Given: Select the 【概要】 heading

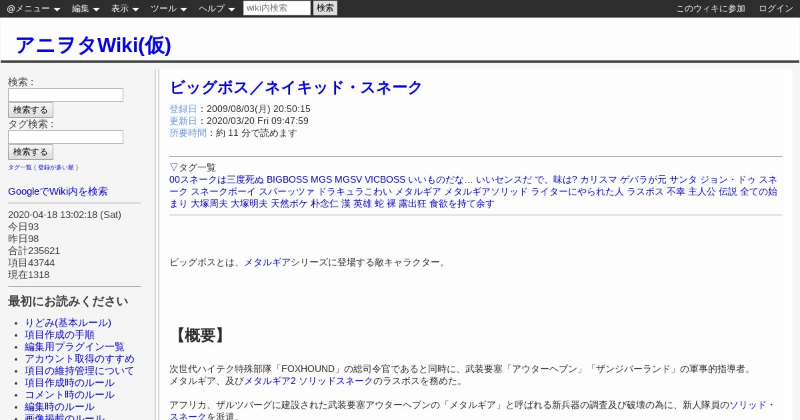Looking at the screenshot, I should point(199,335).
